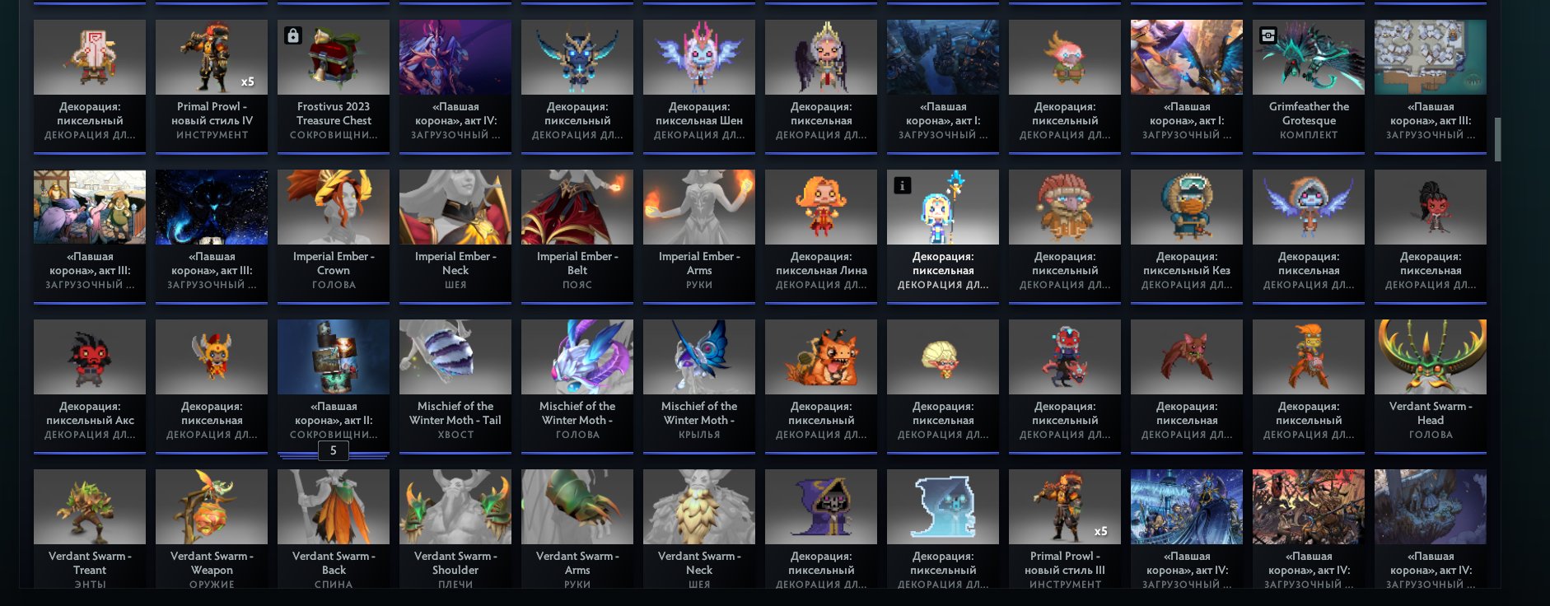Open the Imperial Ember - Belt item

click(577, 236)
